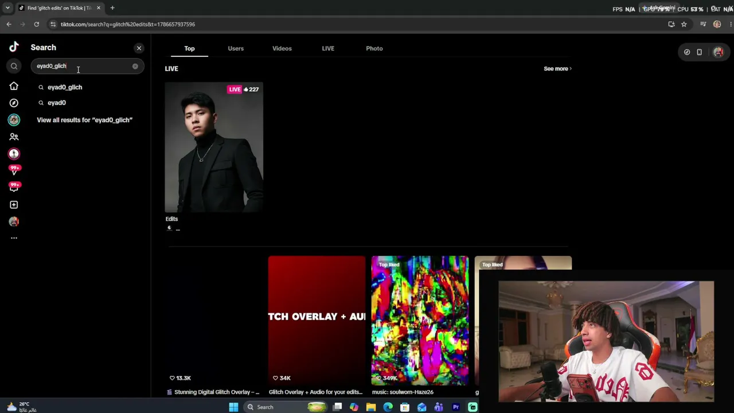
Task: Open Outlook from the taskbar
Action: (x=422, y=407)
